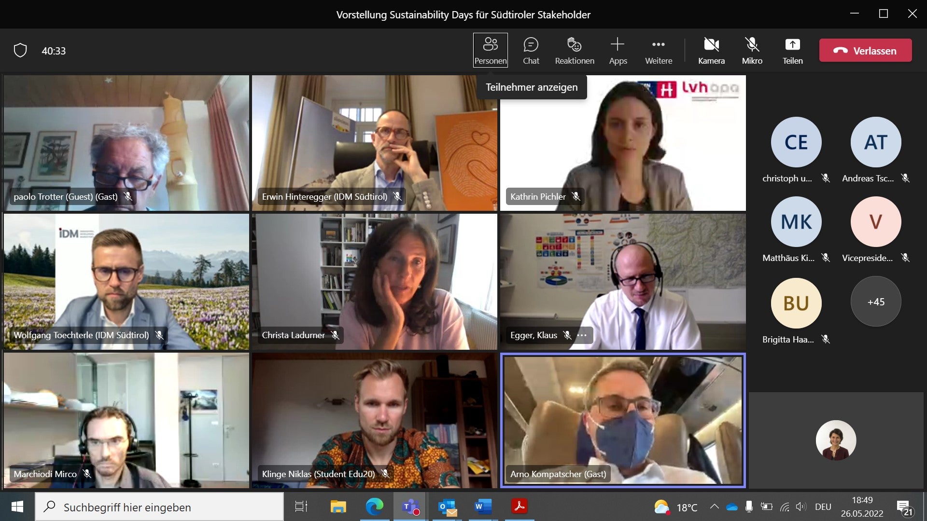Click the Apps plus icon

(x=618, y=45)
